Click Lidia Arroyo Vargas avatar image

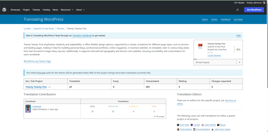tap(212, 129)
